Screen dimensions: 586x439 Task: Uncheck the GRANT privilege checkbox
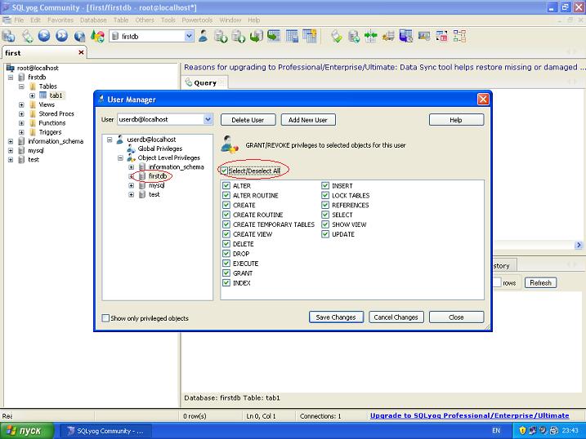(226, 273)
